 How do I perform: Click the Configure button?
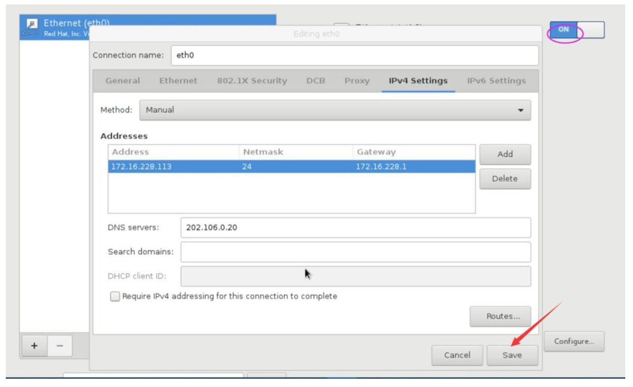point(574,342)
